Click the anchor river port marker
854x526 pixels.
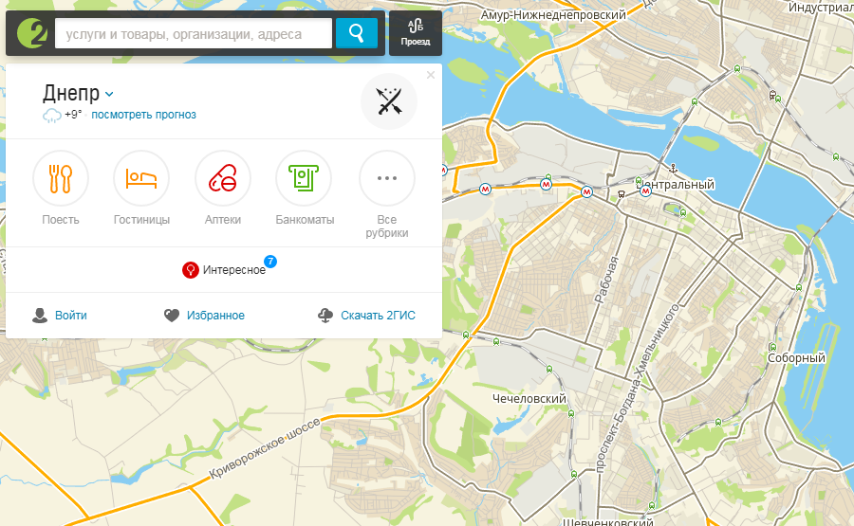(673, 169)
